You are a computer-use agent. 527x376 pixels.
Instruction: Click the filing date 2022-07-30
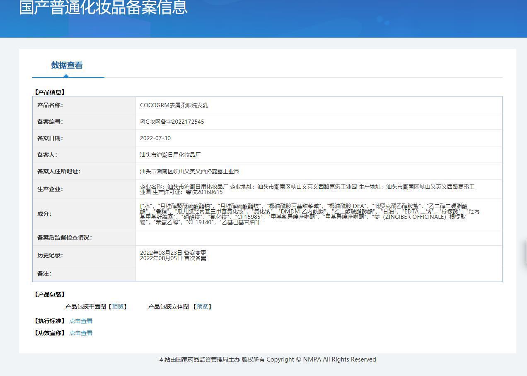[x=155, y=138]
